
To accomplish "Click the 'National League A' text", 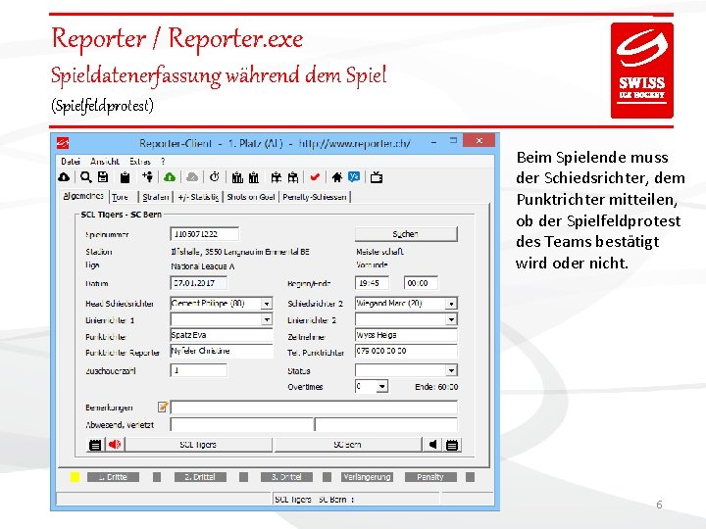I will [203, 266].
